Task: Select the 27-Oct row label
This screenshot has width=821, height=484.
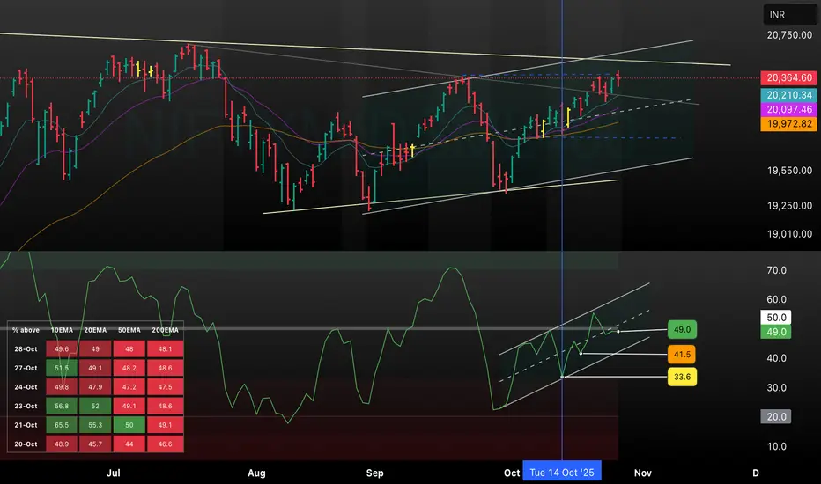Action: coord(26,369)
